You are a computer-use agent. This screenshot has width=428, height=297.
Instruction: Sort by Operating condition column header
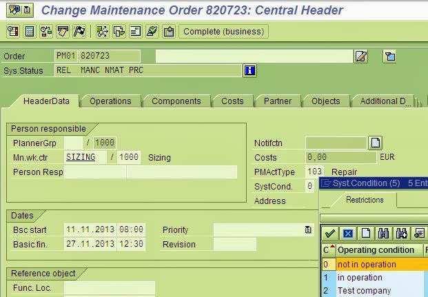pyautogui.click(x=379, y=250)
